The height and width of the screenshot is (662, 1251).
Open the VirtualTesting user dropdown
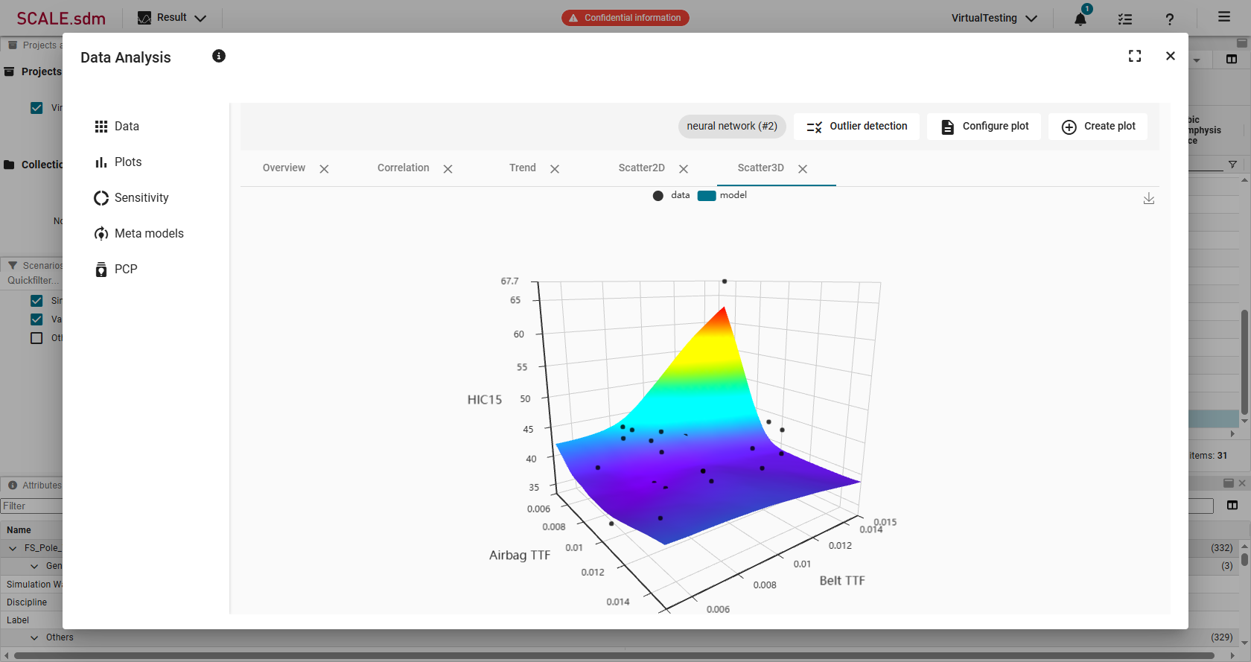(x=994, y=18)
